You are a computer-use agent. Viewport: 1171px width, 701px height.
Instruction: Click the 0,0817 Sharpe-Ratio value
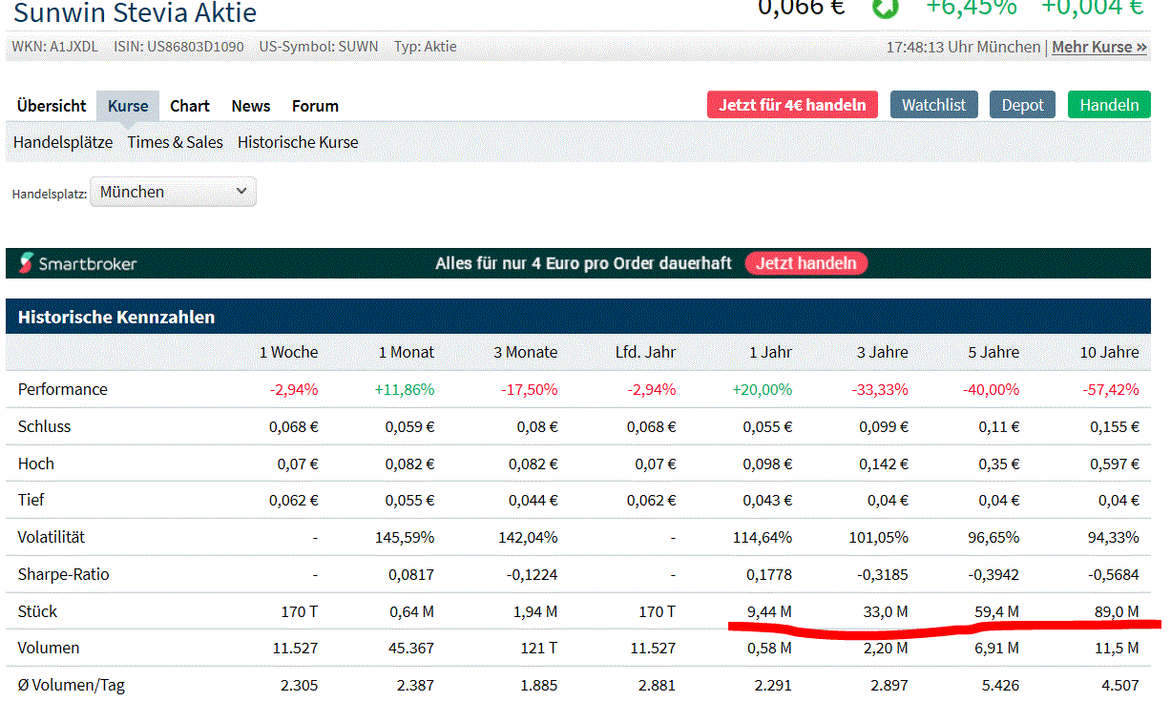tap(411, 574)
